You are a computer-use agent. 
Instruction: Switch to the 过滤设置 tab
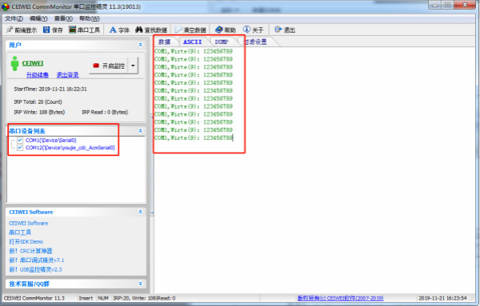[x=255, y=42]
